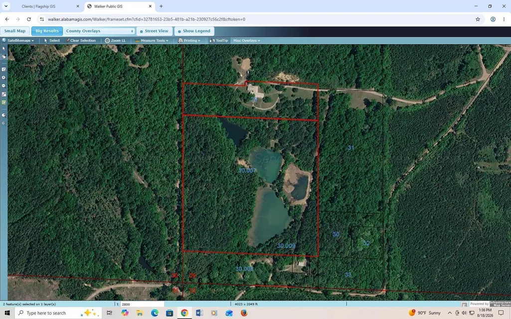Toggle the Show Legend button

click(194, 31)
